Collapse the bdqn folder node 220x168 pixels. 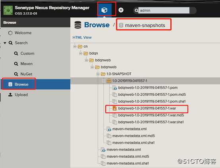point(81,53)
